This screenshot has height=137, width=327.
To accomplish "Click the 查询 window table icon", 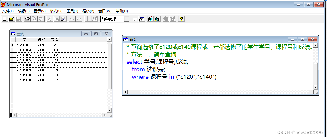I will 13,34.
